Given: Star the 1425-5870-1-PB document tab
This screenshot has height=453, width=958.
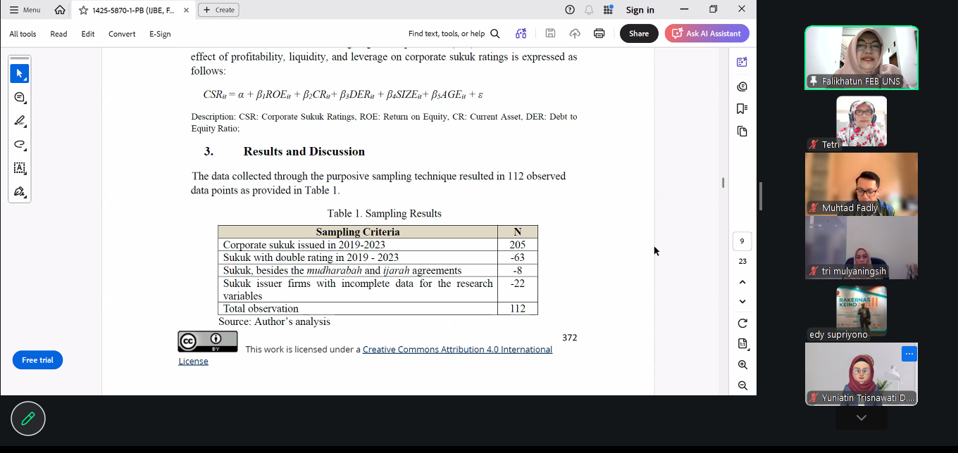Looking at the screenshot, I should coord(84,11).
